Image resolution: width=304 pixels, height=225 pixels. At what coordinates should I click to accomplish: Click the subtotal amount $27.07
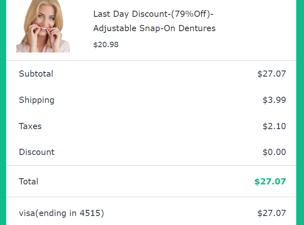(x=271, y=74)
